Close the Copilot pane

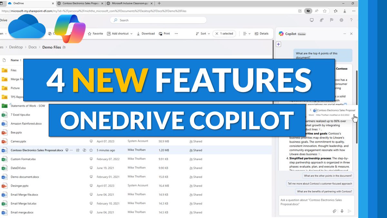pos(352,34)
